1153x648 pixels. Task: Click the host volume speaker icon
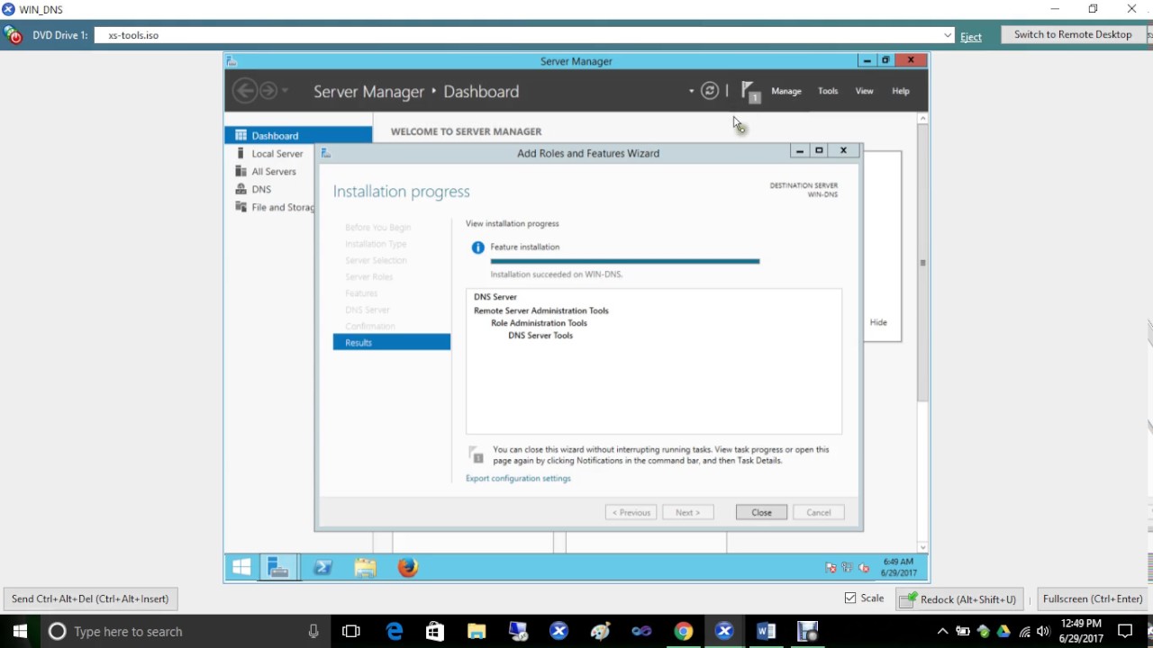1043,632
